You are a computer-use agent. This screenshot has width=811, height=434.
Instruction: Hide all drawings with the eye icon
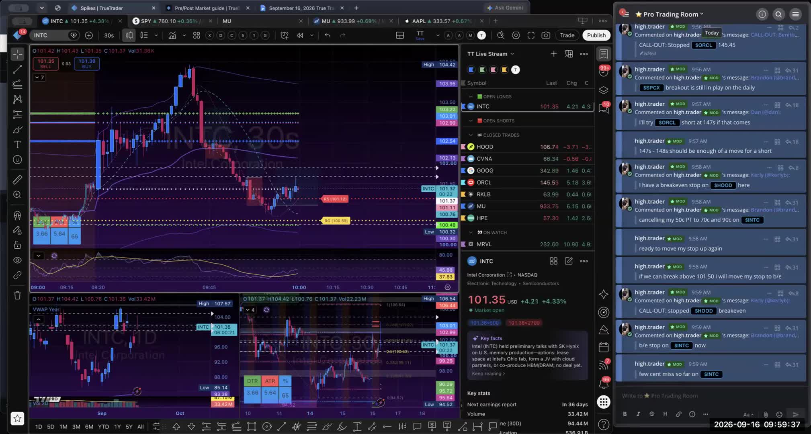point(17,260)
